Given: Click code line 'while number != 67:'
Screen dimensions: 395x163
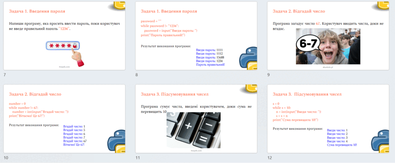Looking at the screenshot, I should pos(24,108).
